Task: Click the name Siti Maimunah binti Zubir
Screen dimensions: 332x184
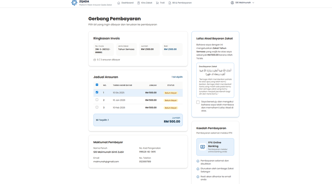Action: tap(109, 152)
